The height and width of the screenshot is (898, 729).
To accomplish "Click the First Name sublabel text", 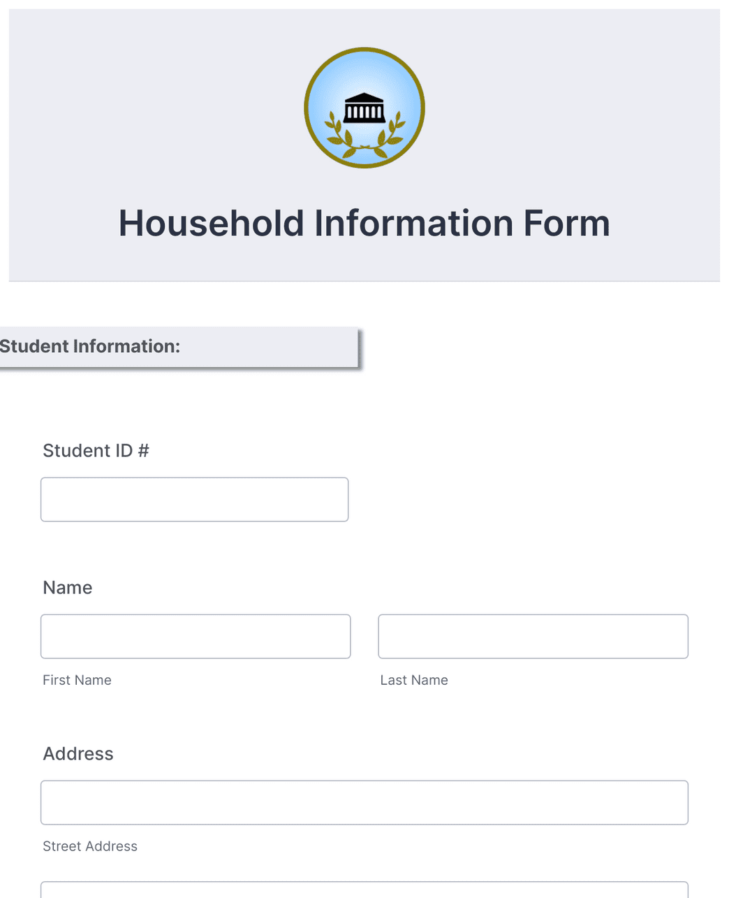I will [x=77, y=679].
